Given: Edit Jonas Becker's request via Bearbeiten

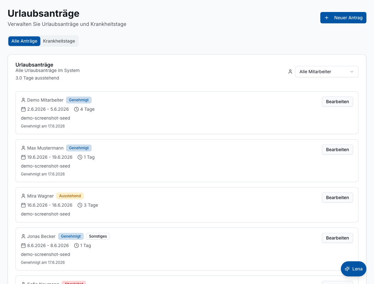Looking at the screenshot, I should 337,238.
